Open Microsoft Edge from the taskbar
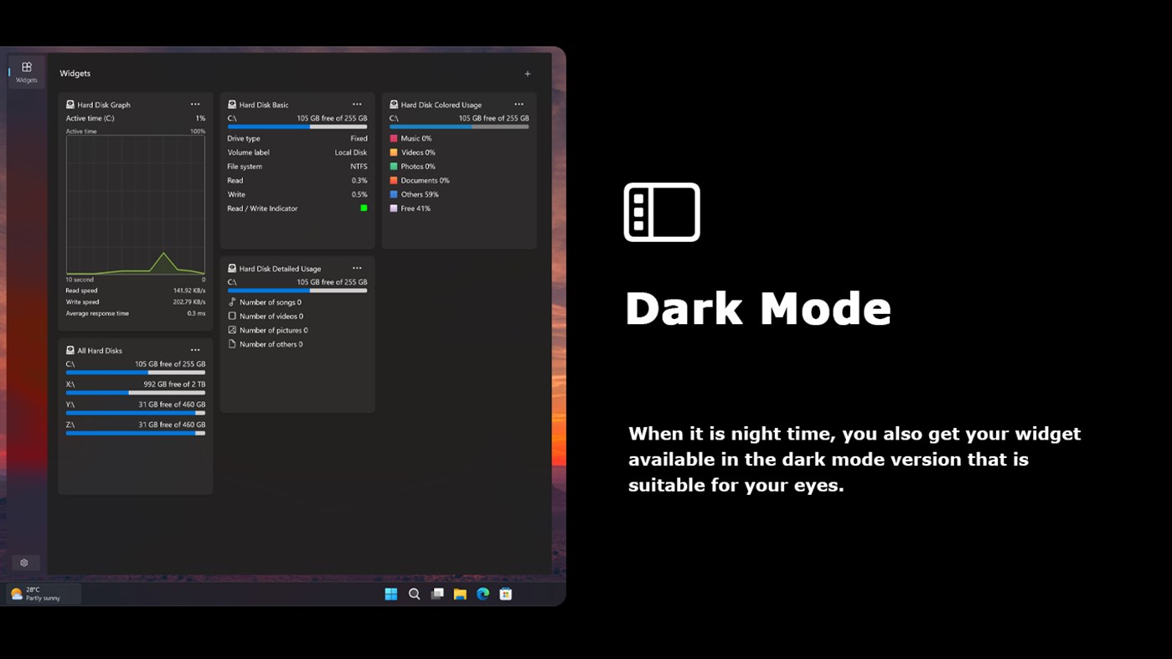This screenshot has width=1172, height=659. pos(483,594)
